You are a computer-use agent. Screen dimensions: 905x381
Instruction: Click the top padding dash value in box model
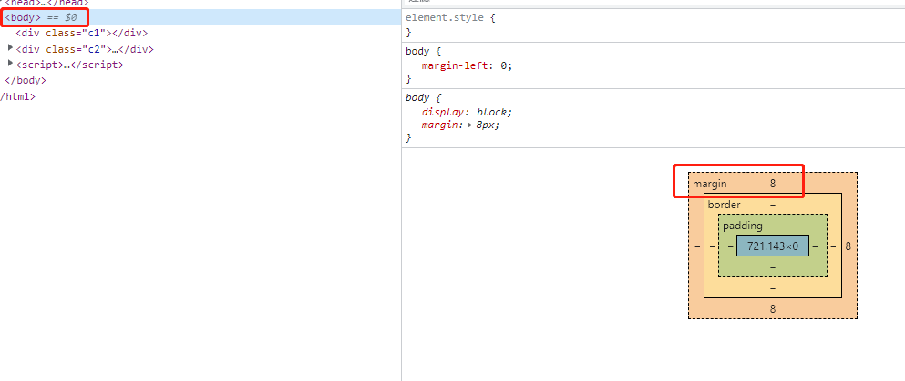[x=773, y=225]
